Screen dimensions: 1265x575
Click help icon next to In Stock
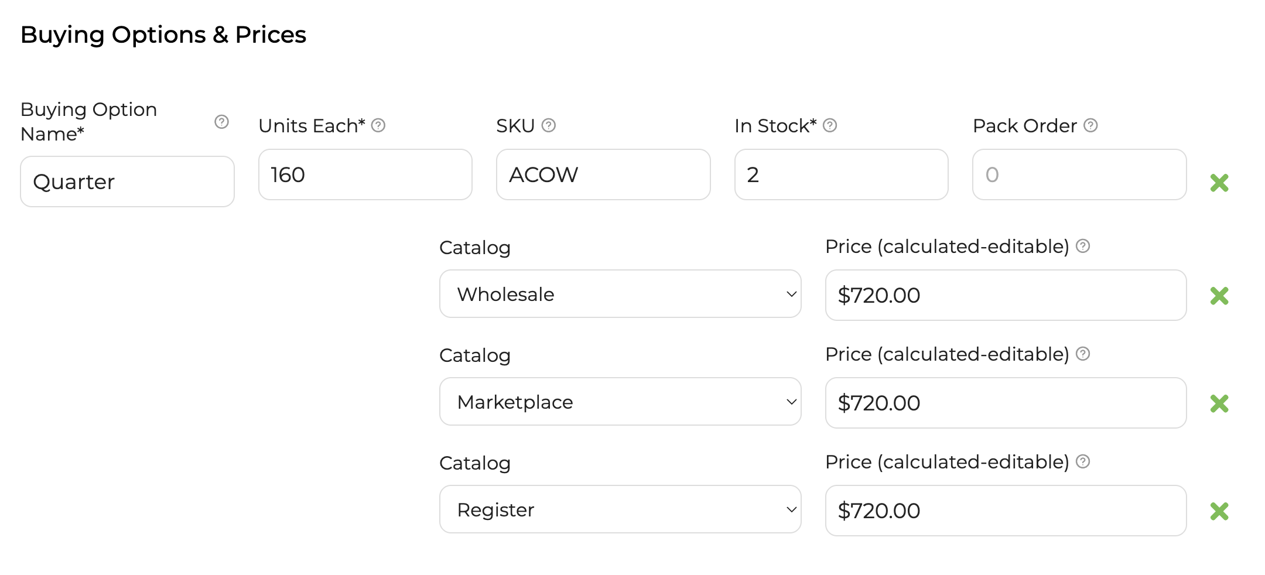point(830,125)
